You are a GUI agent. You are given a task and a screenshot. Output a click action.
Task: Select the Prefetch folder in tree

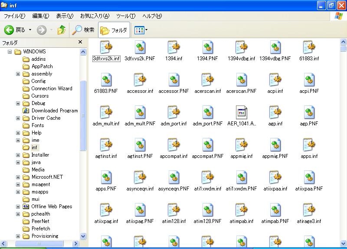(x=41, y=229)
